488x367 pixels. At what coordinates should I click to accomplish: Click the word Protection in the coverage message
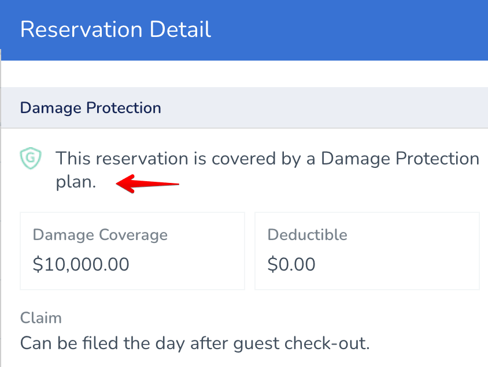coord(437,158)
